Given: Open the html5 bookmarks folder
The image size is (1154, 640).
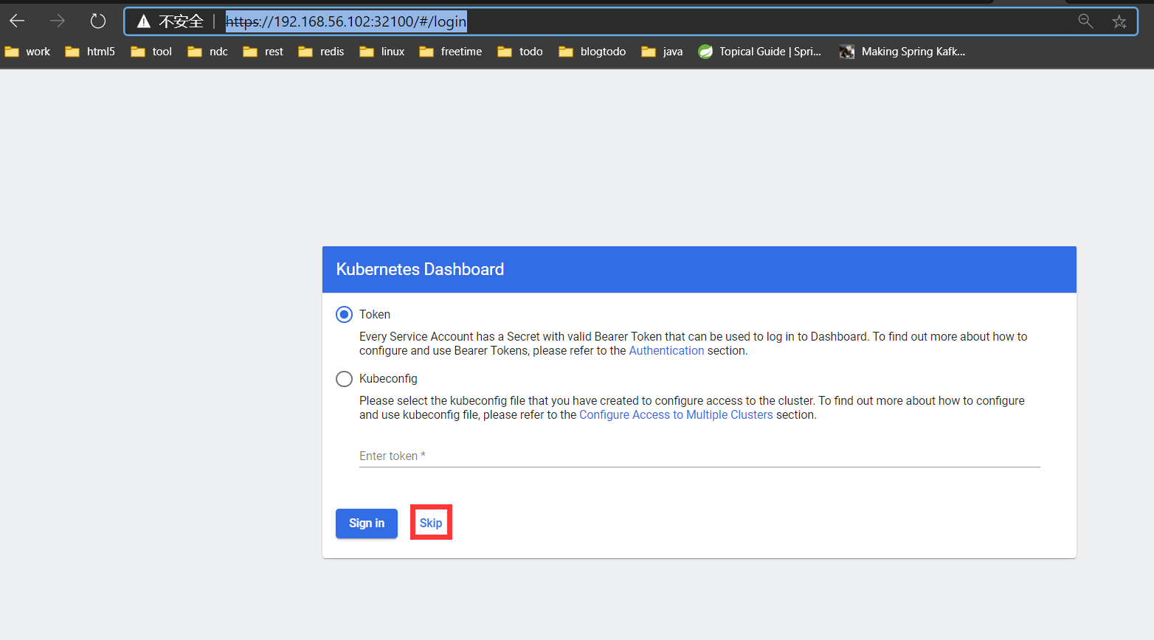Looking at the screenshot, I should coord(90,52).
